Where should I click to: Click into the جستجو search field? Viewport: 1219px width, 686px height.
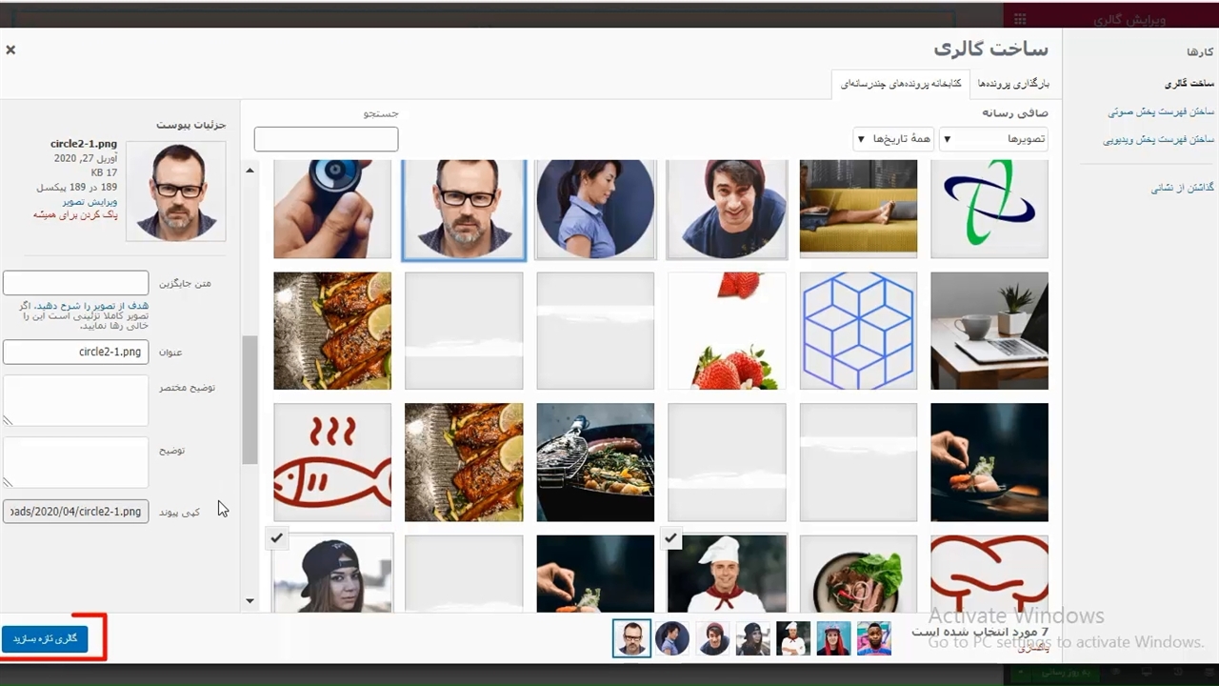[x=326, y=139]
